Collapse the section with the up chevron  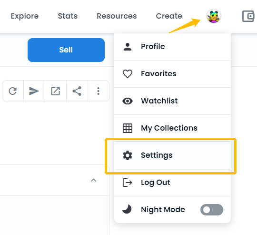coord(93,180)
